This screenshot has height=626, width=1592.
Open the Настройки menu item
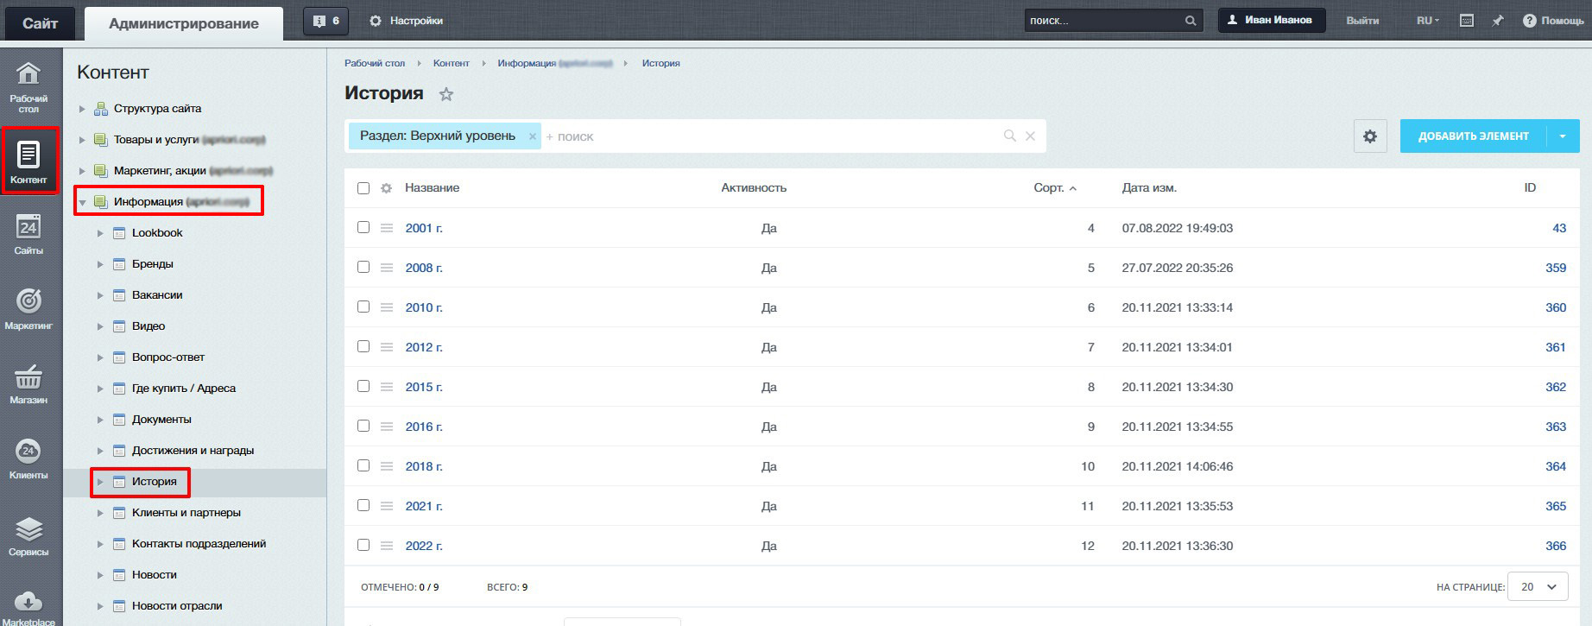pos(406,21)
